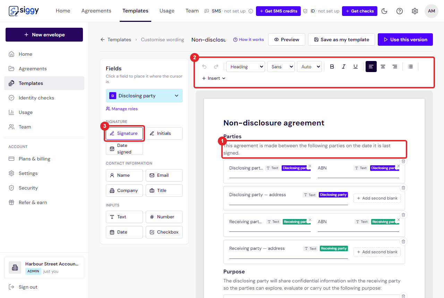Click New envelope button
The width and height of the screenshot is (444, 298).
pyautogui.click(x=44, y=35)
